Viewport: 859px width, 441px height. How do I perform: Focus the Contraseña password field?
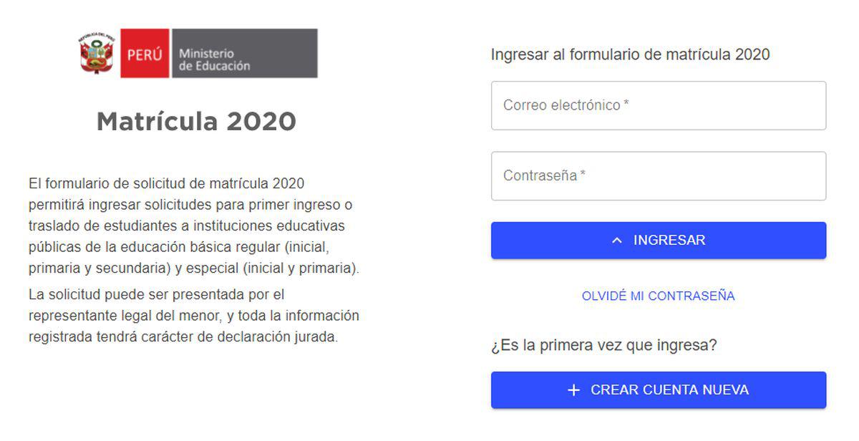pos(659,175)
